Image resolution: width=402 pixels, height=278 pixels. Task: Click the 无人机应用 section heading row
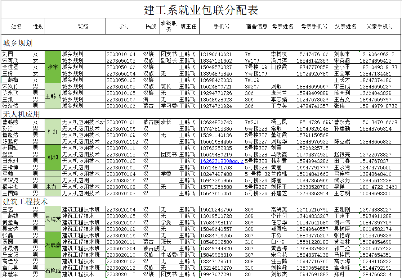(x=201, y=114)
